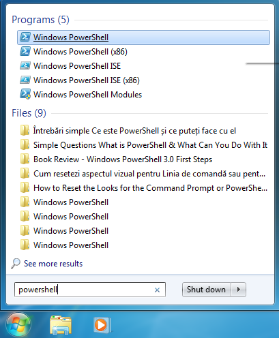Open Windows Explorer from the taskbar
Viewport: 279px width, 338px height.
pyautogui.click(x=60, y=325)
